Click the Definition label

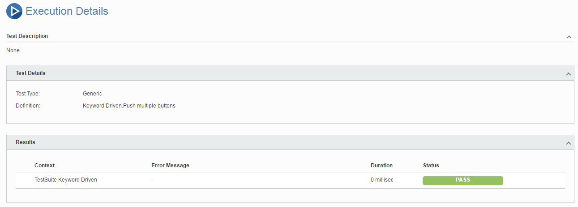[x=28, y=106]
